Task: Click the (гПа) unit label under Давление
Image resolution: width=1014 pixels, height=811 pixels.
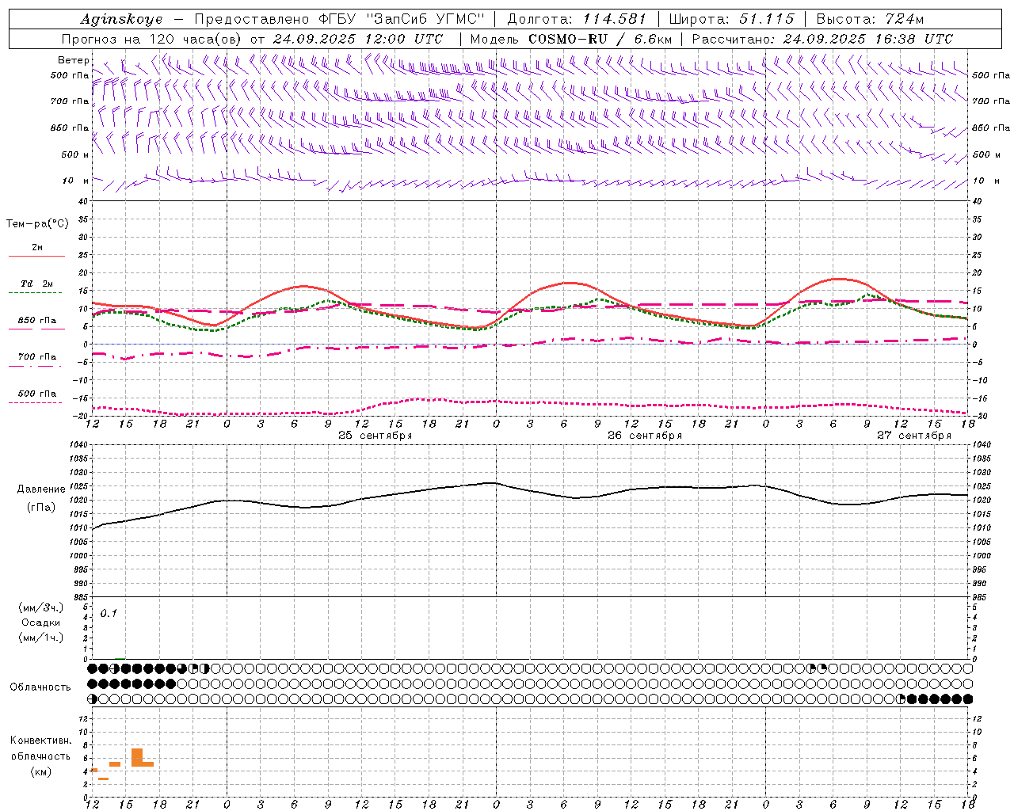Action: click(41, 508)
